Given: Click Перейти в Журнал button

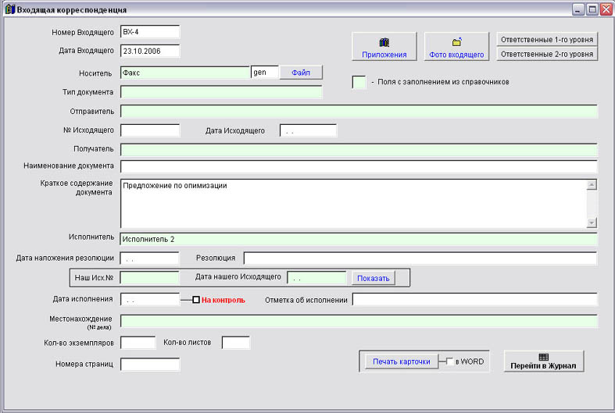Looking at the screenshot, I should [544, 361].
